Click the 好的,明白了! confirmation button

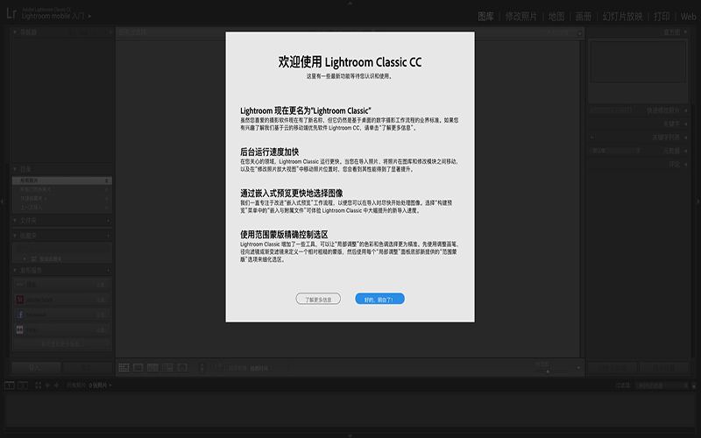pos(379,299)
